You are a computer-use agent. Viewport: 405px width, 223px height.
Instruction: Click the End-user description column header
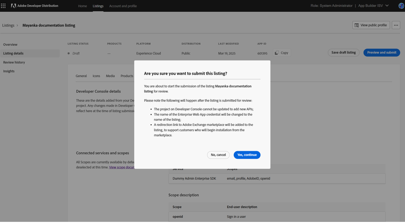click(x=242, y=207)
